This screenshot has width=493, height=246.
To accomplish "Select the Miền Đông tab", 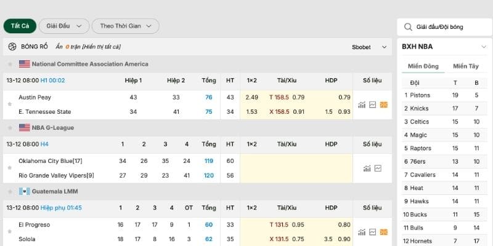I will click(423, 66).
